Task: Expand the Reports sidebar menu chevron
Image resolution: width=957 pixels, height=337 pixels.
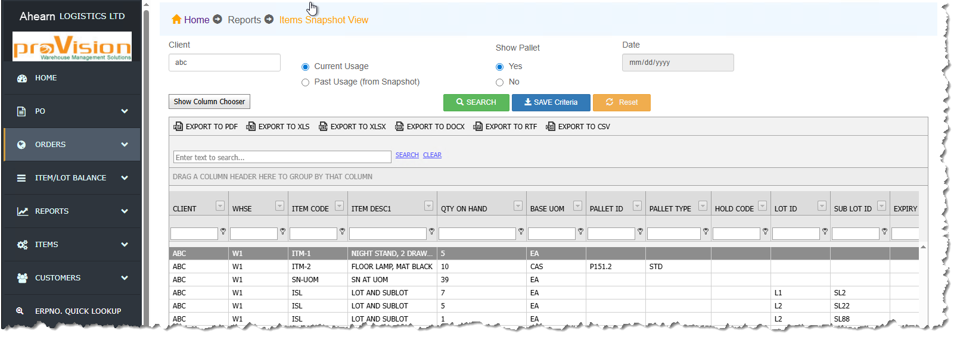Action: (x=125, y=211)
